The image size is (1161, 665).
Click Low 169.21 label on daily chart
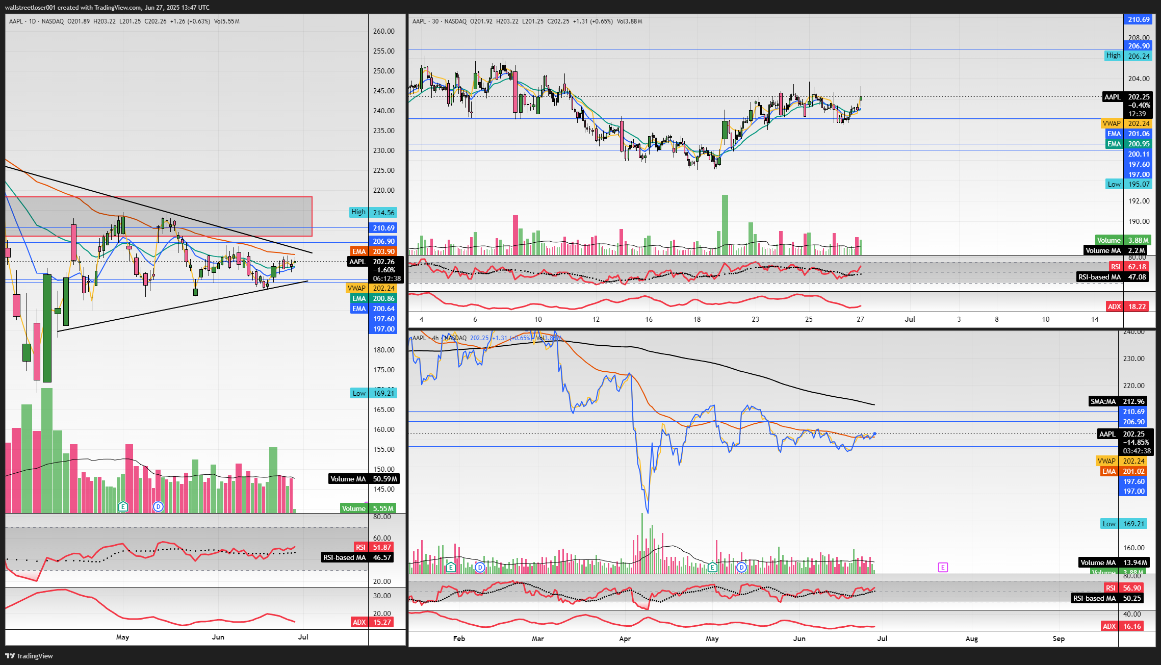coord(374,393)
